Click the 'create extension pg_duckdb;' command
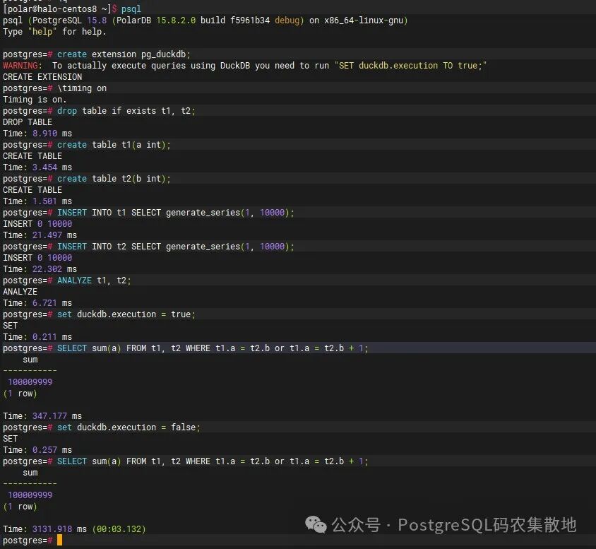This screenshot has width=596, height=549. point(124,54)
